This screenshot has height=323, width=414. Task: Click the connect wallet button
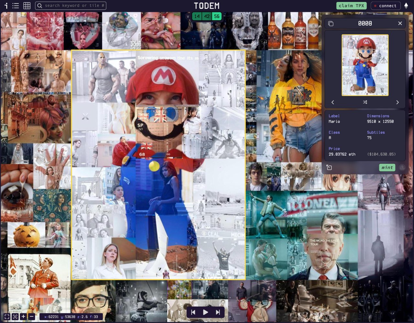coord(386,6)
